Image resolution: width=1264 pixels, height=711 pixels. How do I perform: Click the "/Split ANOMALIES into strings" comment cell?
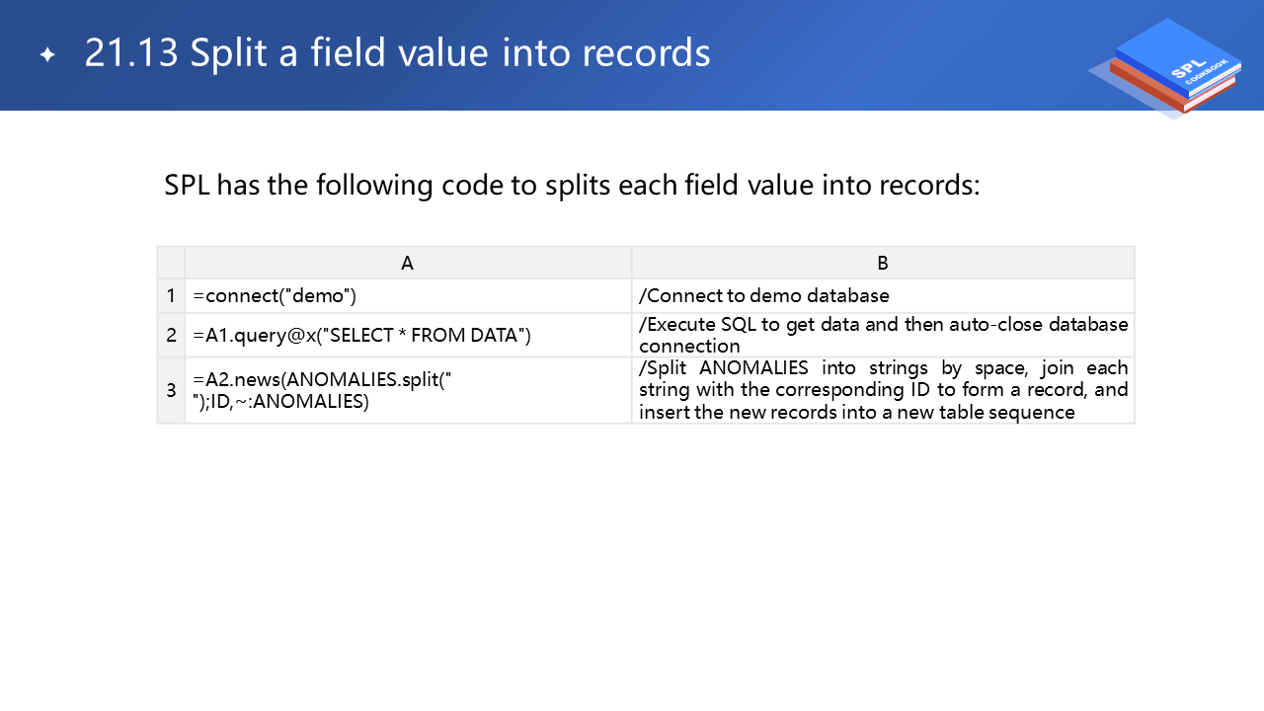coord(883,390)
